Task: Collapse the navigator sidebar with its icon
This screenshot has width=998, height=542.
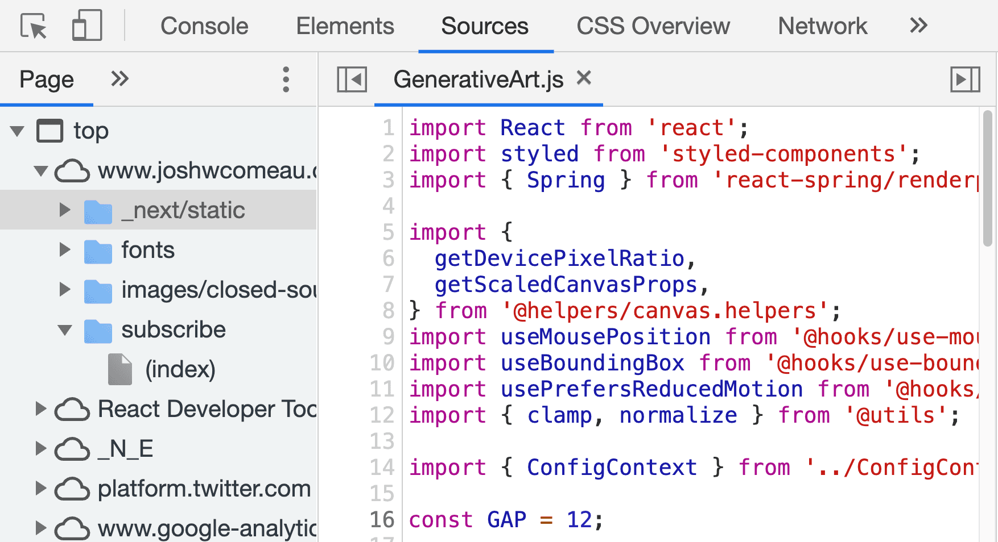Action: point(351,80)
